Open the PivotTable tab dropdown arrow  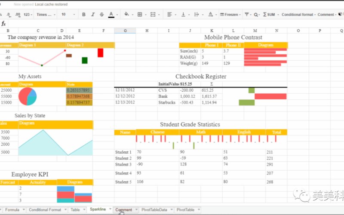(x=199, y=210)
